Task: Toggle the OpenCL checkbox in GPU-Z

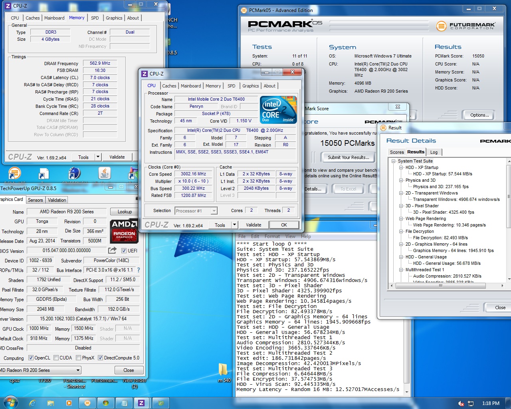Action: (x=31, y=358)
